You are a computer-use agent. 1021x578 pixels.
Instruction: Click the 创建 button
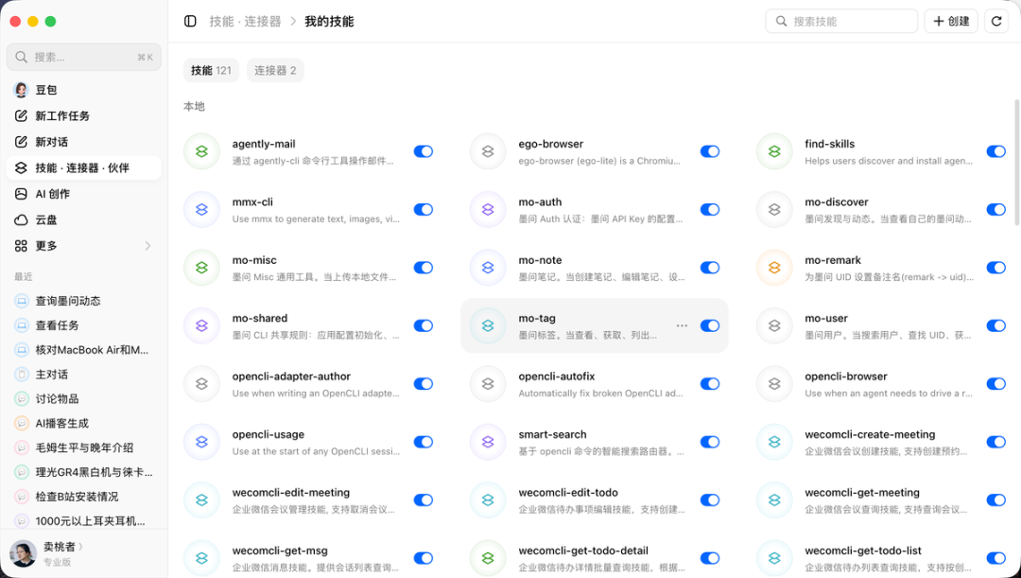click(x=951, y=22)
